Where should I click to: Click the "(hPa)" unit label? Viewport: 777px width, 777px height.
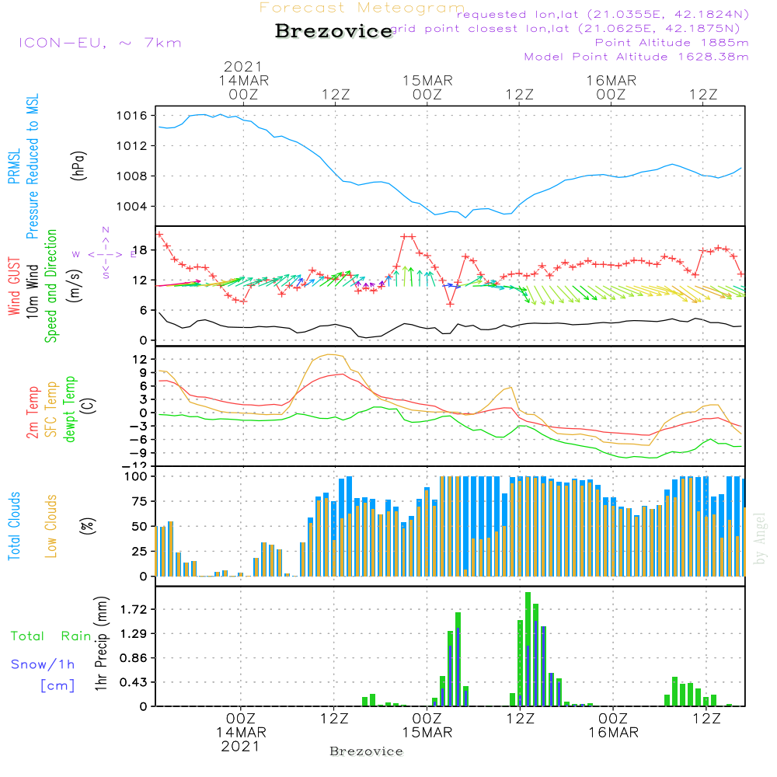(x=78, y=166)
